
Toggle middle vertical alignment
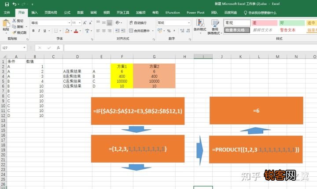[104, 22]
